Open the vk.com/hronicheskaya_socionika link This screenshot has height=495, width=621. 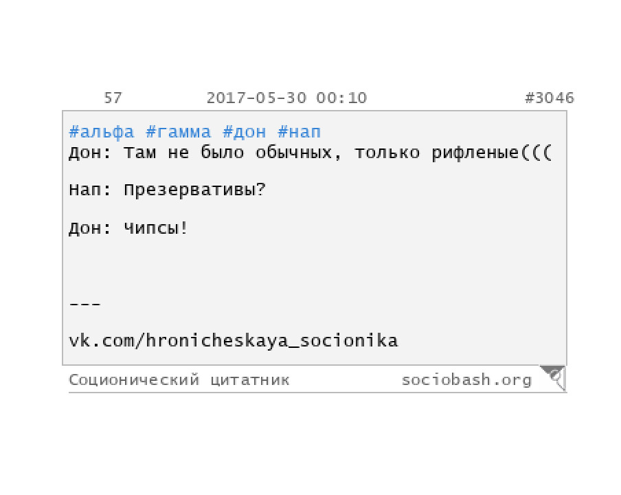point(234,341)
